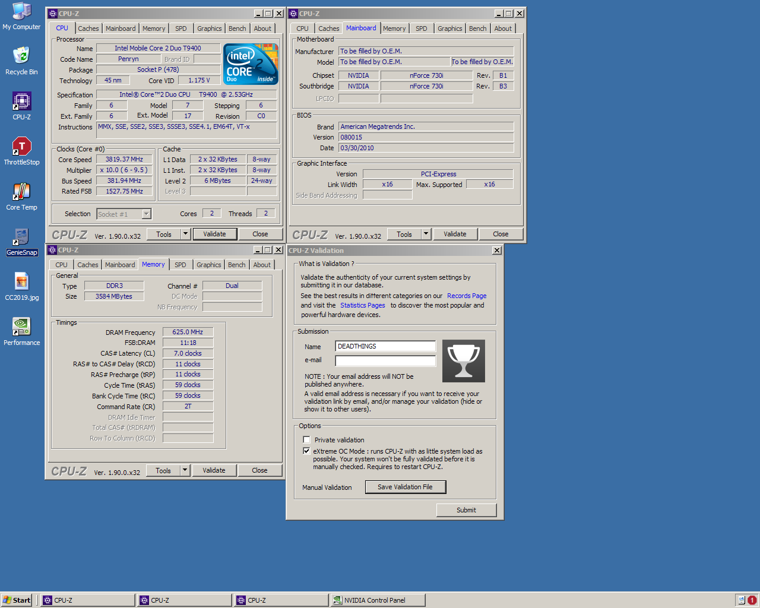Viewport: 760px width, 608px height.
Task: Expand Tools dropdown arrow in CPU window
Action: coord(185,234)
